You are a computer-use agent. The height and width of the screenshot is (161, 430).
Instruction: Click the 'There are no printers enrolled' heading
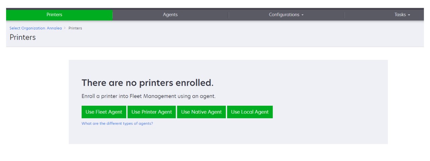pyautogui.click(x=147, y=83)
